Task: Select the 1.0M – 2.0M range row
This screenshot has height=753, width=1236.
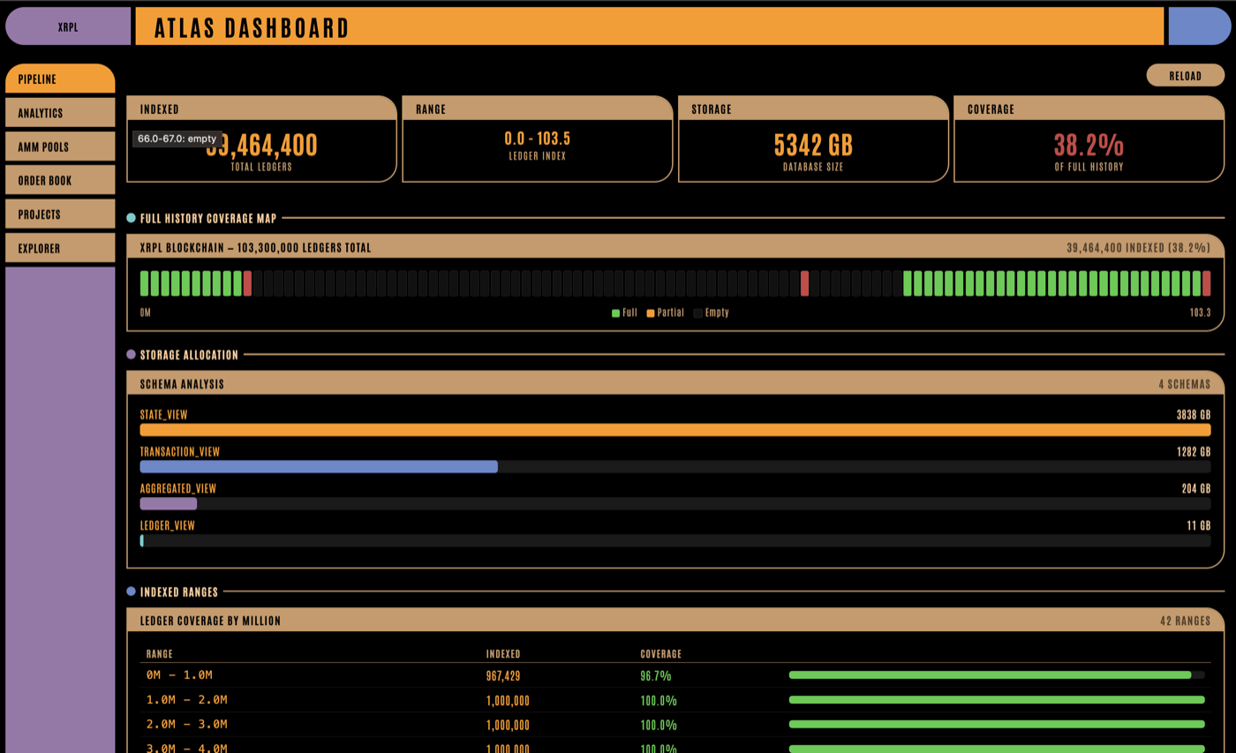Action: coord(675,700)
